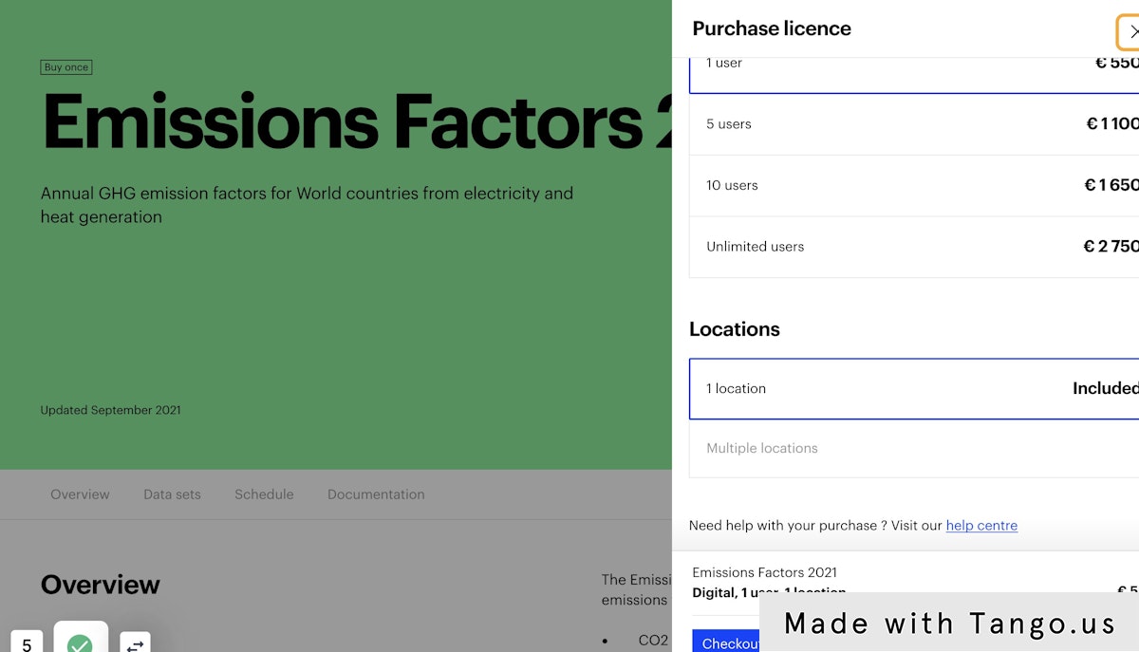Click the step number 5 badge
The height and width of the screenshot is (652, 1139).
27,642
